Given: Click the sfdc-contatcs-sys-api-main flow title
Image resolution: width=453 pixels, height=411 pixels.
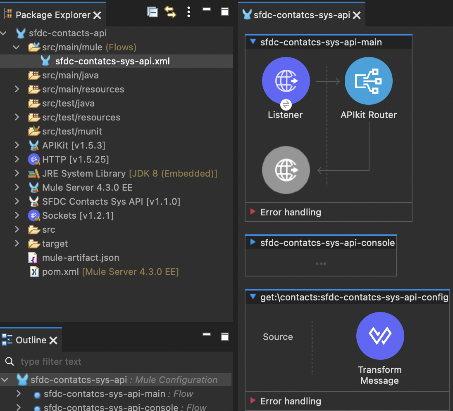Looking at the screenshot, I should coord(321,42).
